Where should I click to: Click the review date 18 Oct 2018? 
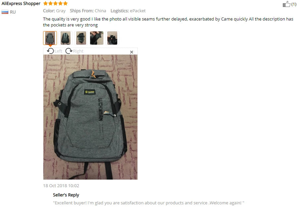[61, 186]
